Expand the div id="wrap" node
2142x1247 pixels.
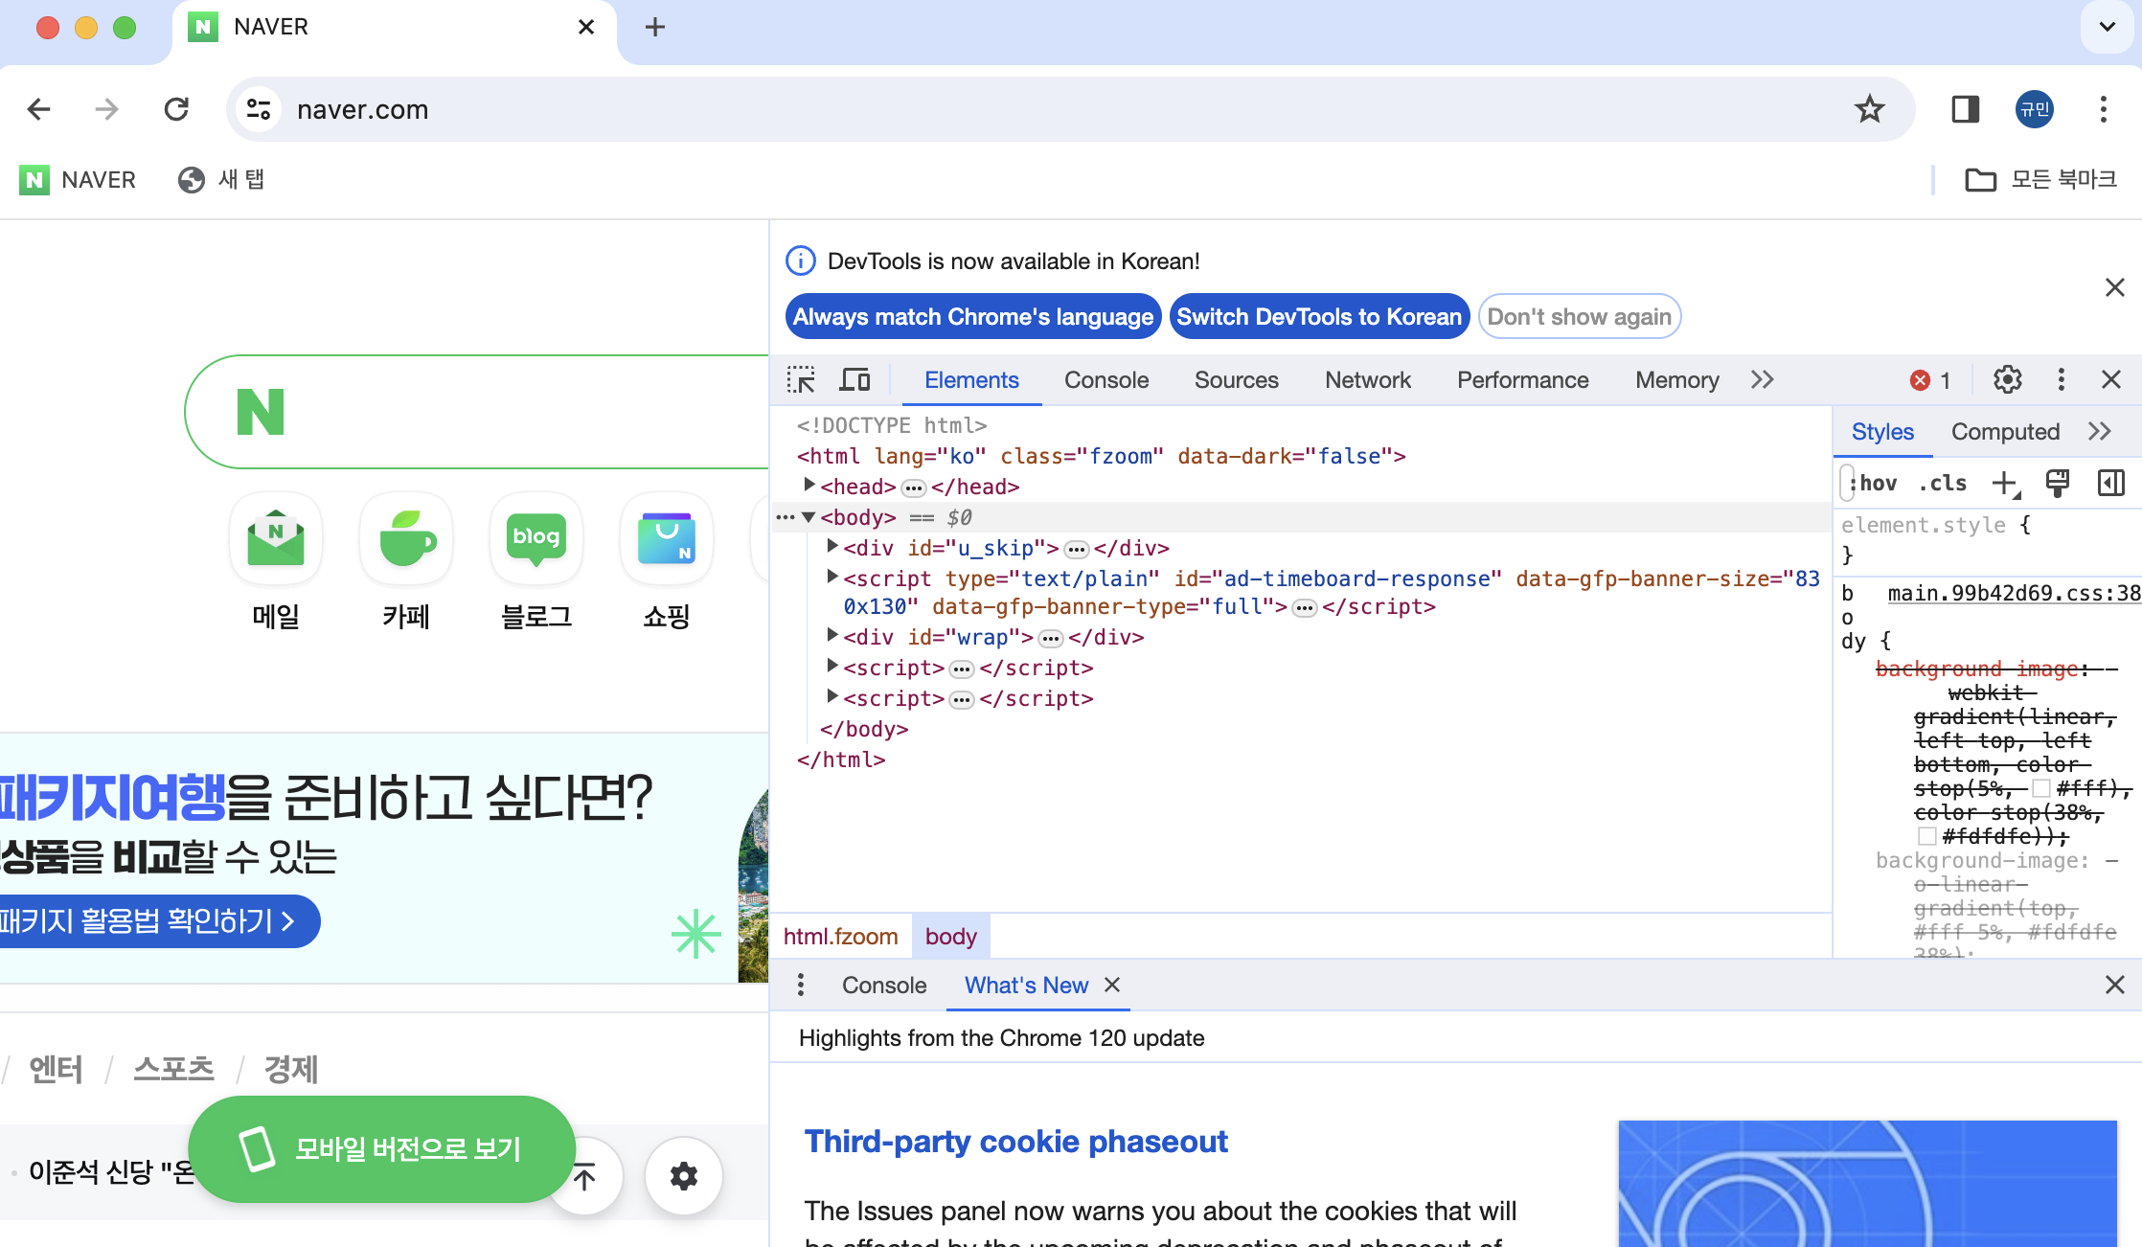coord(832,636)
